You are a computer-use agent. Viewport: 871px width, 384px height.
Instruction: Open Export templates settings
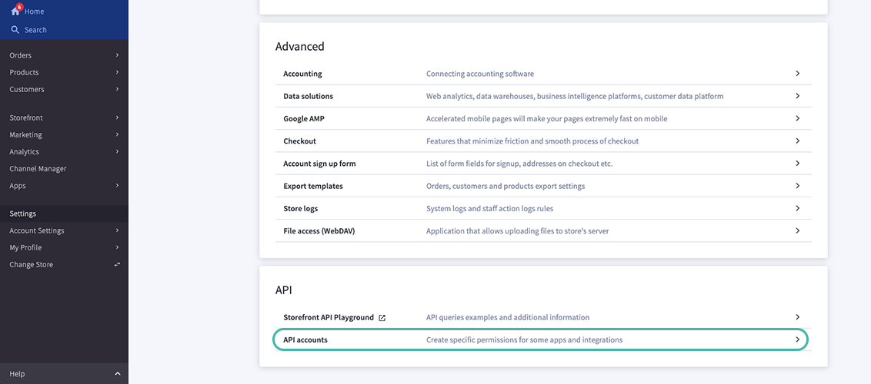click(x=313, y=186)
